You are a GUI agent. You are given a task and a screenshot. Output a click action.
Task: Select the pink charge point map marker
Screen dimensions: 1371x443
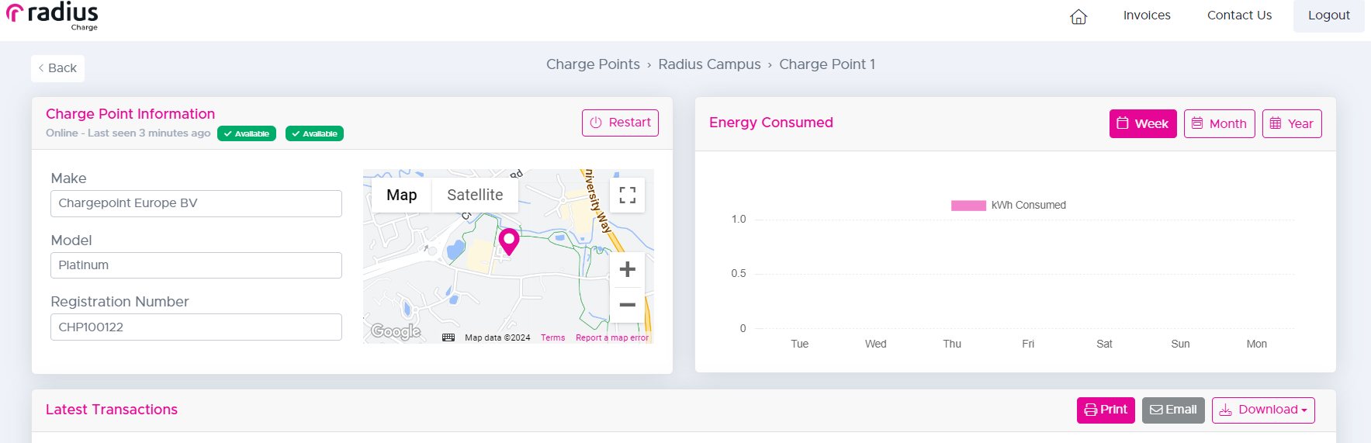[x=509, y=241]
